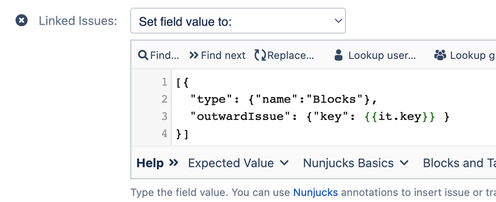Click the Replace... toolbar text
The height and width of the screenshot is (202, 496).
point(291,55)
